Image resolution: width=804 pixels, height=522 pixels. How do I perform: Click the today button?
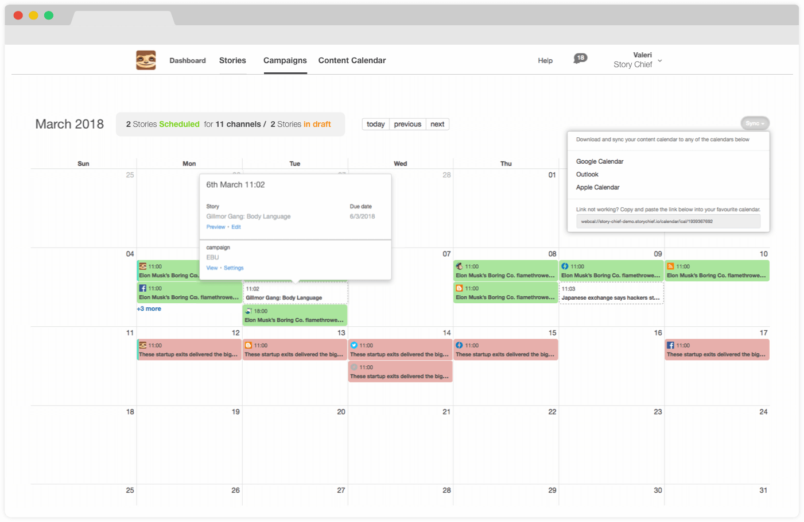coord(375,124)
